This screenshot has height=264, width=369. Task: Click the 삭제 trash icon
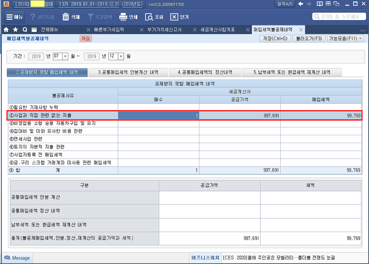(x=66, y=17)
